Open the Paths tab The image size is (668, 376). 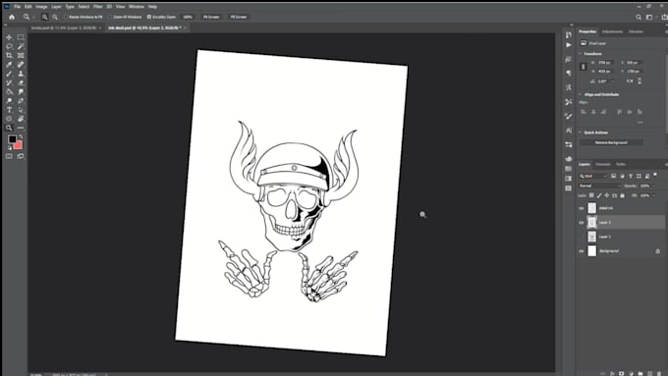coord(621,164)
